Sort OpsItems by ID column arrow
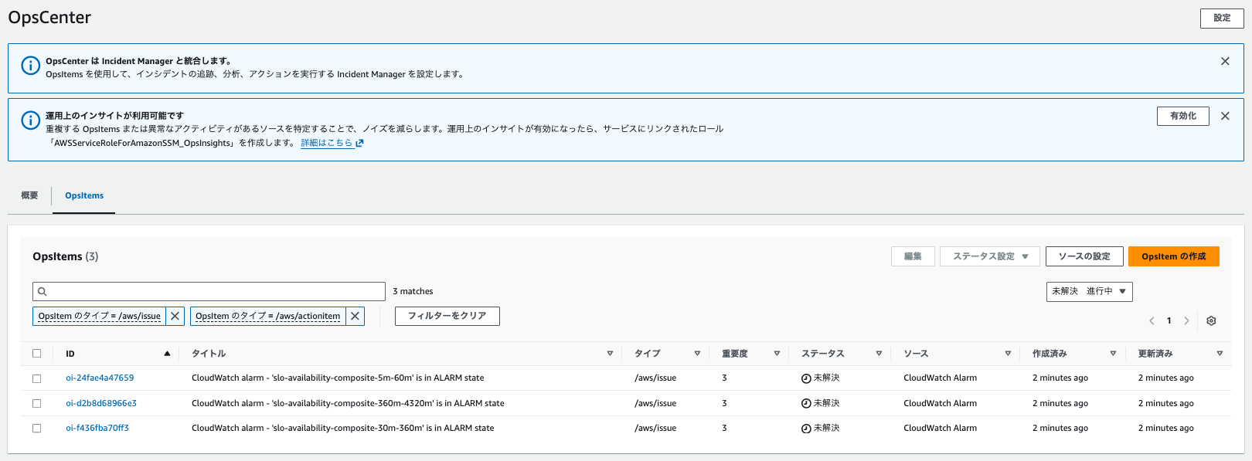The width and height of the screenshot is (1252, 461). (167, 354)
